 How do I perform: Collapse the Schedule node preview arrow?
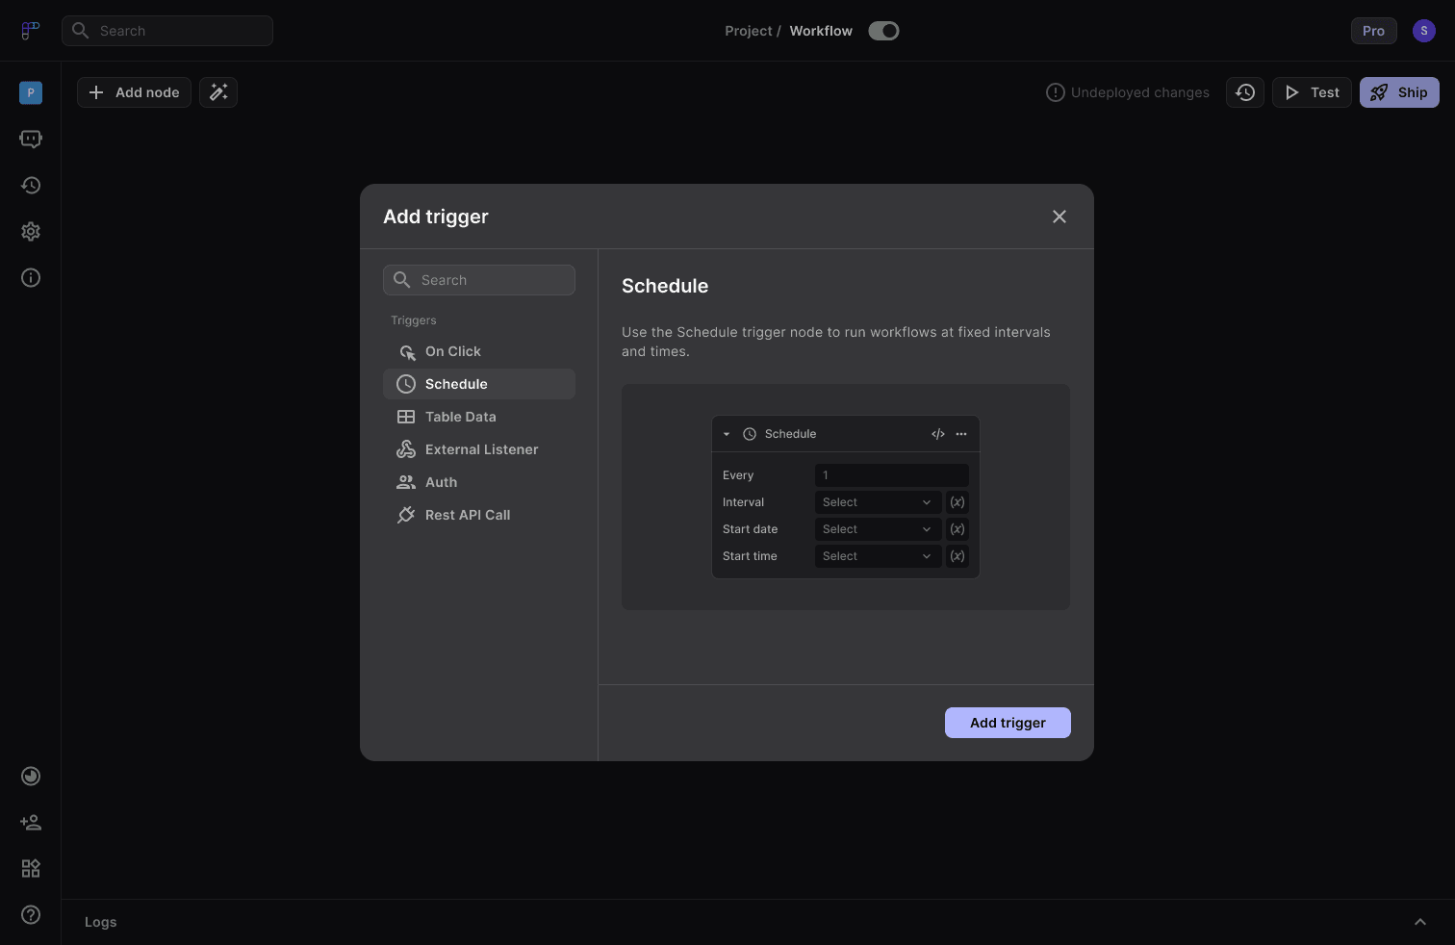click(x=727, y=434)
